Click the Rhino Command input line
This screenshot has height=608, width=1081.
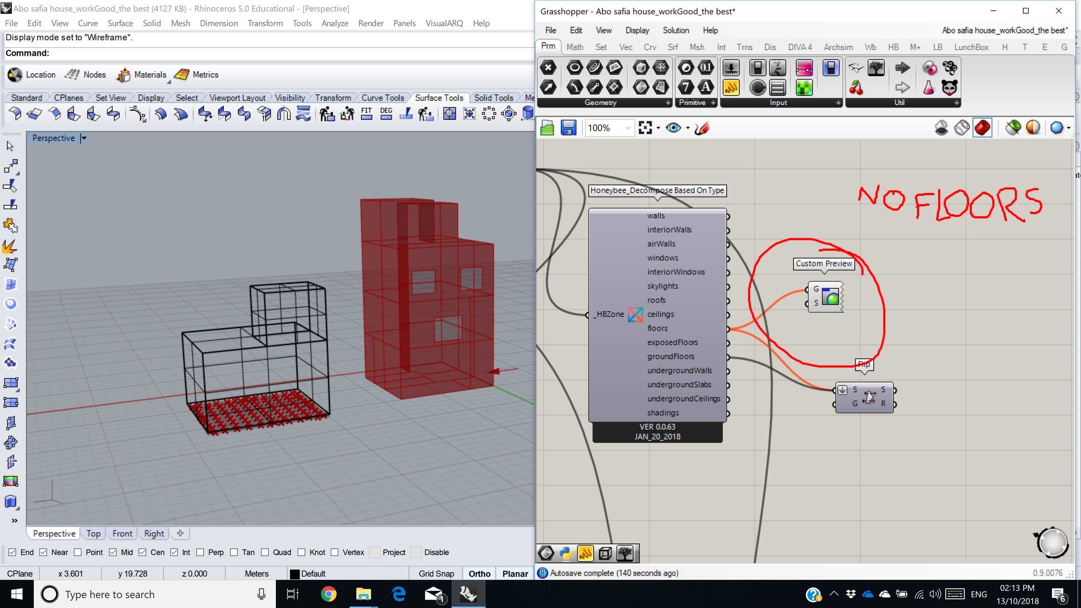[x=269, y=53]
